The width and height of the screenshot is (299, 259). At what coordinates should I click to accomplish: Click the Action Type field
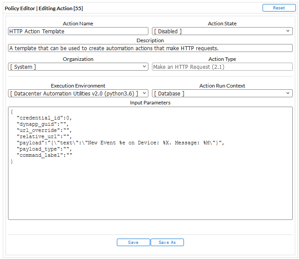[x=222, y=67]
